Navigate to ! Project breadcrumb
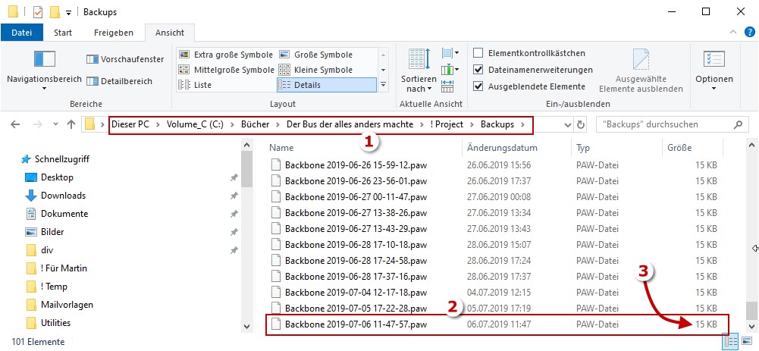The height and width of the screenshot is (351, 759). 447,124
